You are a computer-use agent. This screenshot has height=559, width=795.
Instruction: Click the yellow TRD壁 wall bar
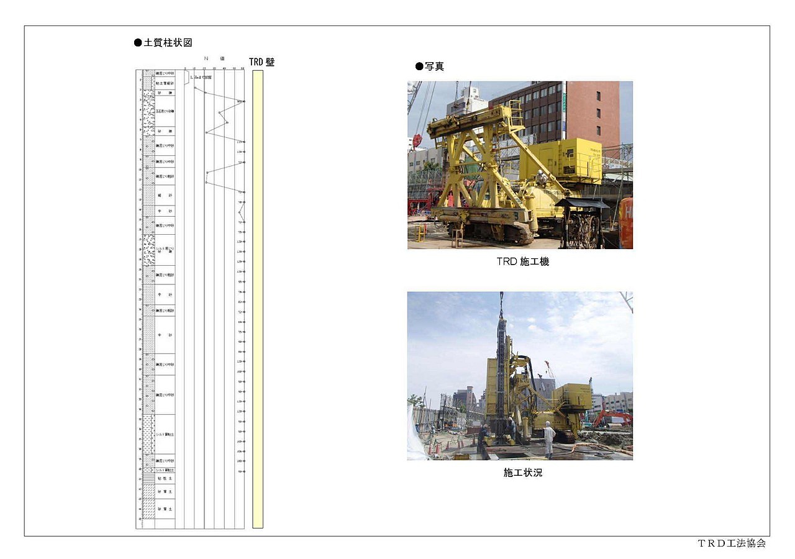pos(258,299)
